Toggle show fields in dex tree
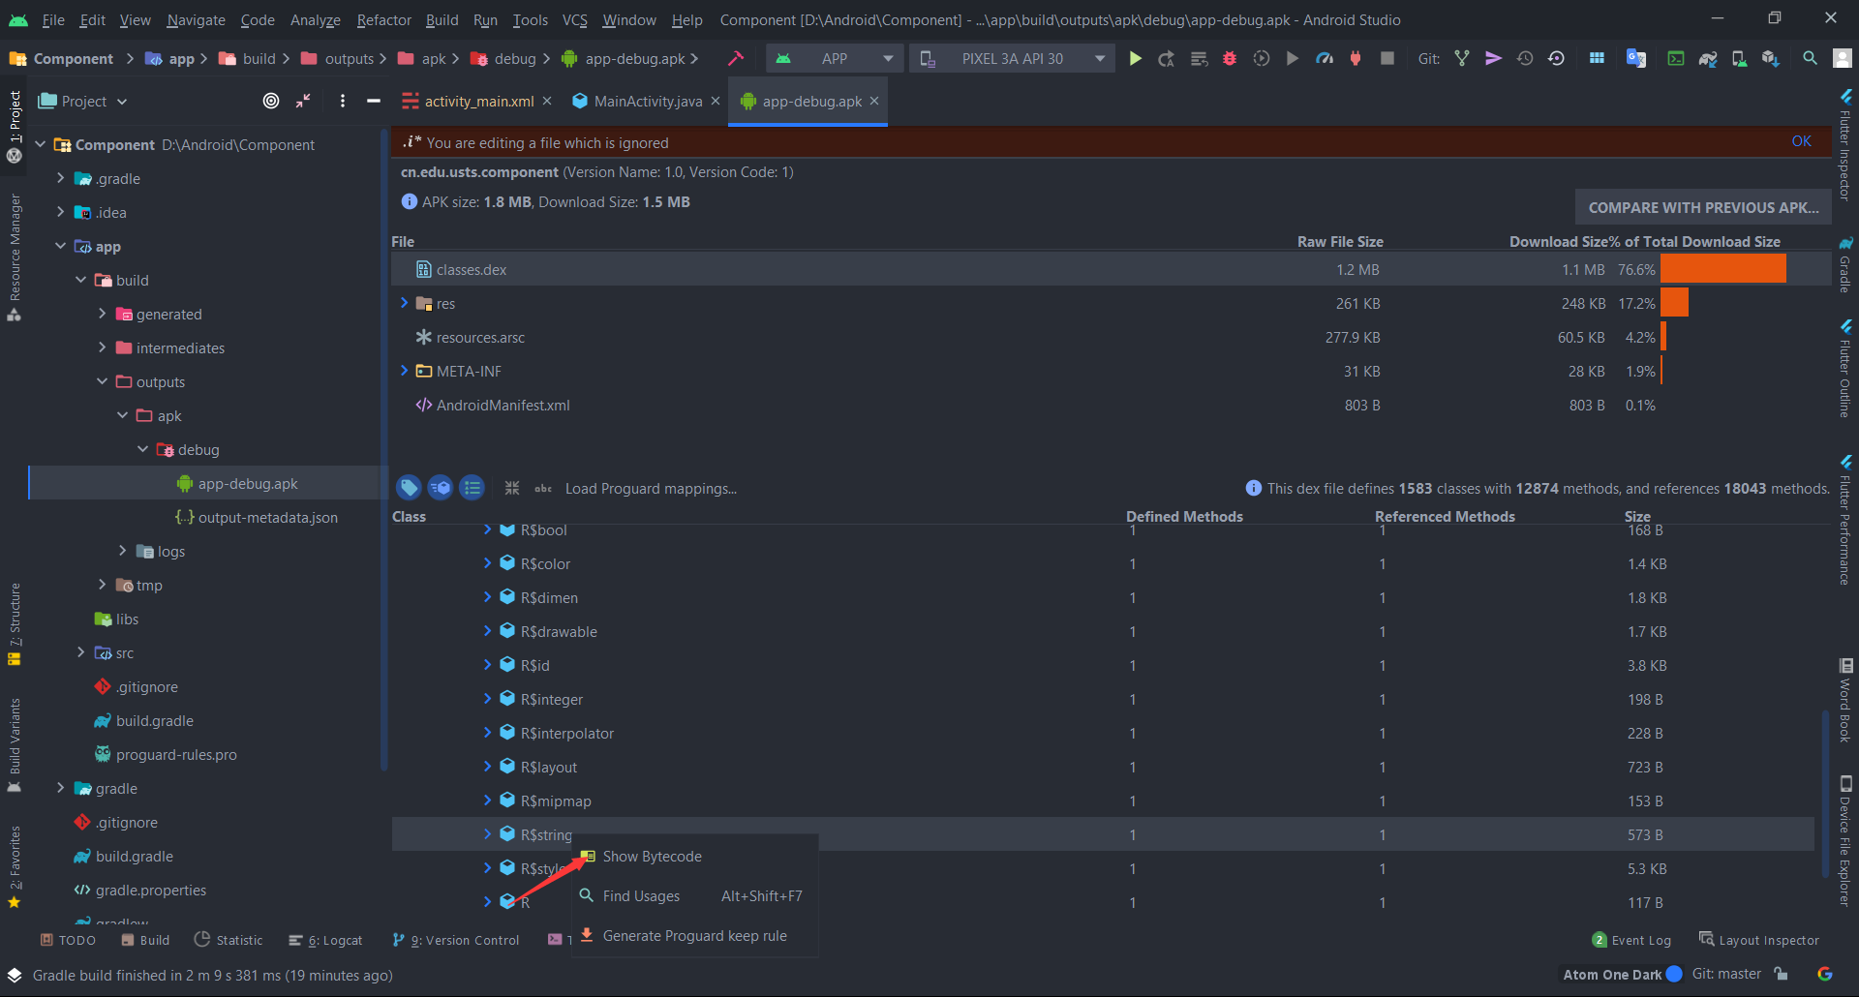 (x=409, y=488)
